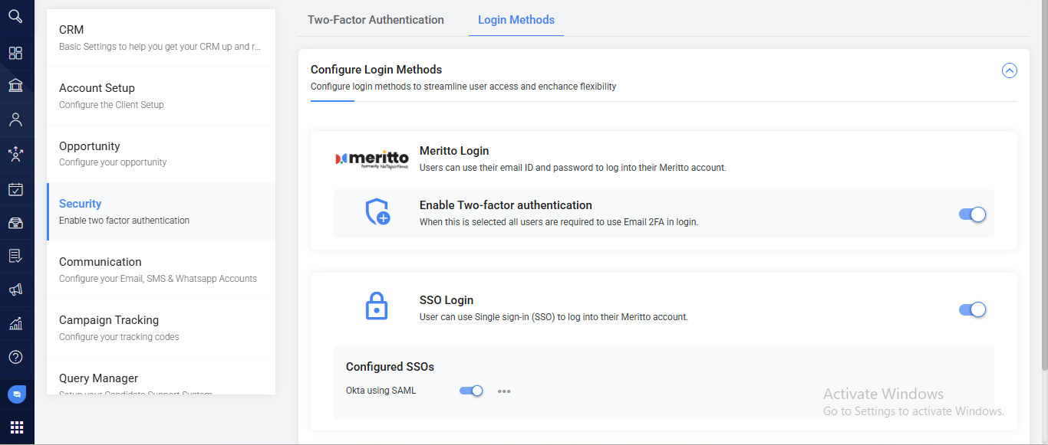1048x445 pixels.
Task: Open the Query Manager section
Action: (161, 377)
